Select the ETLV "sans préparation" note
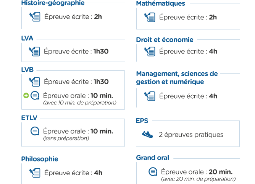Viewport: 255px width, 184px height. click(x=66, y=138)
